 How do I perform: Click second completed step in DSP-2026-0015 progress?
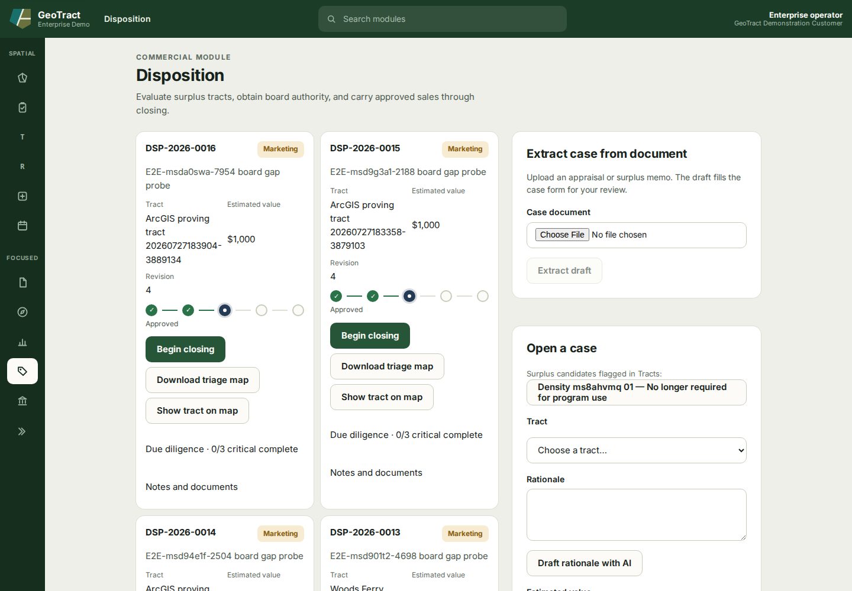373,296
